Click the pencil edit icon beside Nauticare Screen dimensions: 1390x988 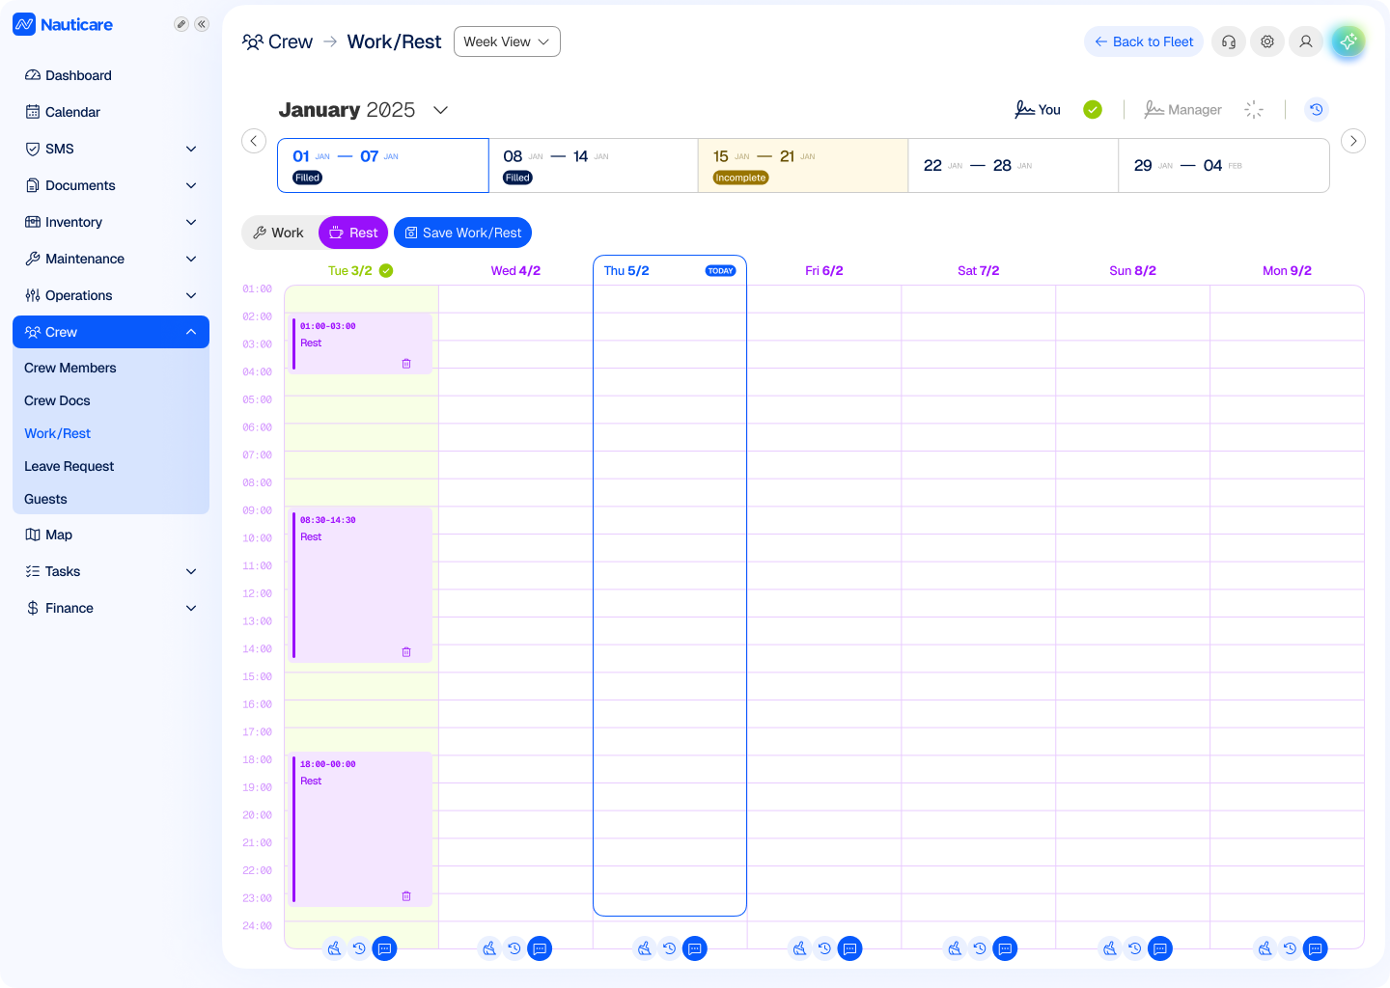pos(181,24)
